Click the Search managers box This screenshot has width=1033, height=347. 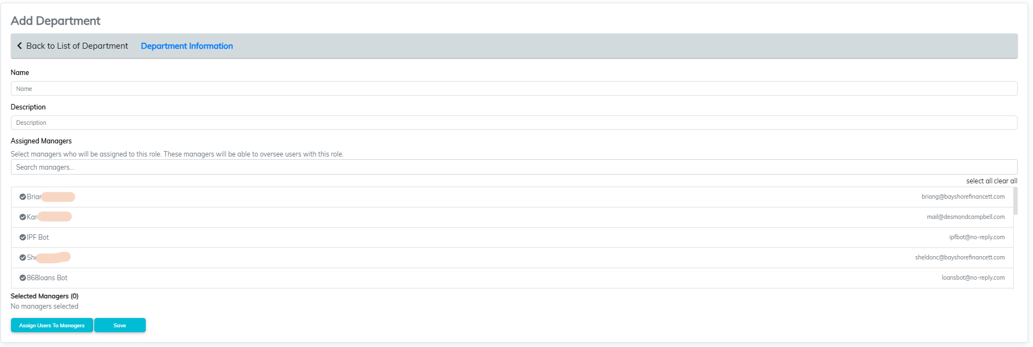513,167
